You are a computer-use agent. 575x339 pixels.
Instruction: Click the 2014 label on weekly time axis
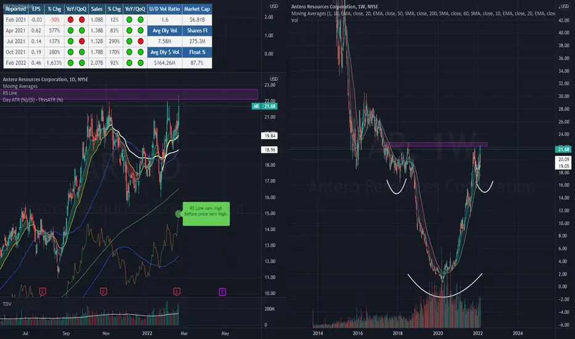[x=318, y=333]
